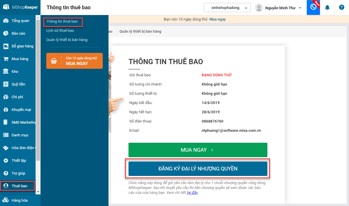The width and height of the screenshot is (349, 206).
Task: Click the sidebar scrollbar thumb
Action: [38, 90]
